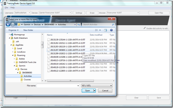Select file 20131207-065800-1-1328-ANTFS-4-0.FIT
Viewport: 173px width, 108px height.
(x=68, y=50)
